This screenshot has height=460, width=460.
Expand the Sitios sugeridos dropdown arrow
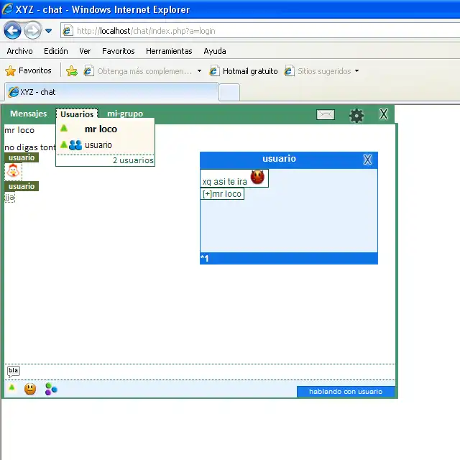point(356,71)
